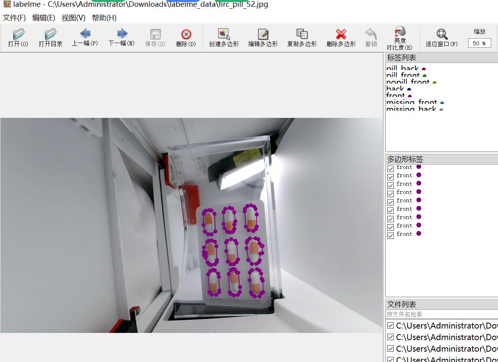Viewport: 498px width, 362px height.
Task: Uncheck the first front polygon checkbox
Action: coord(391,168)
